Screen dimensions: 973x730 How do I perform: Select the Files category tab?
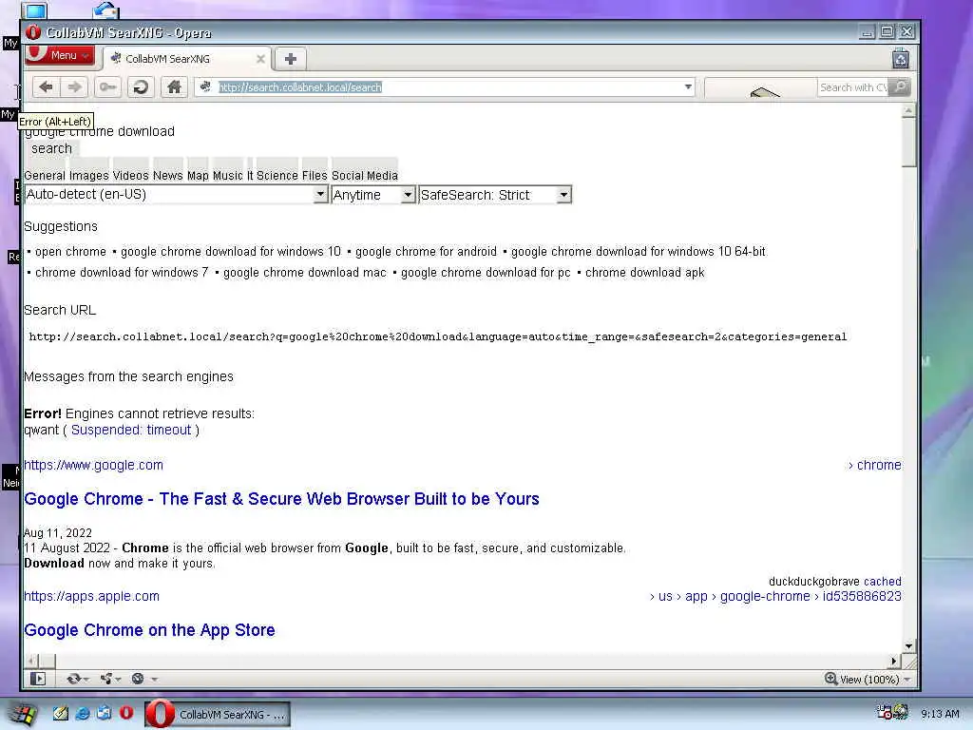(315, 176)
